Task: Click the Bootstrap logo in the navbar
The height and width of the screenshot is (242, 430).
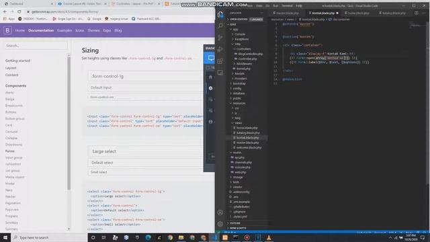Action: point(7,30)
